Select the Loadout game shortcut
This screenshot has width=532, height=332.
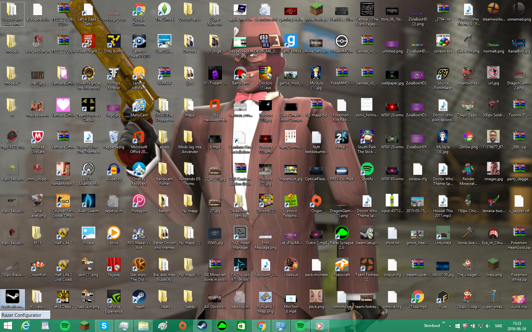tap(291, 267)
